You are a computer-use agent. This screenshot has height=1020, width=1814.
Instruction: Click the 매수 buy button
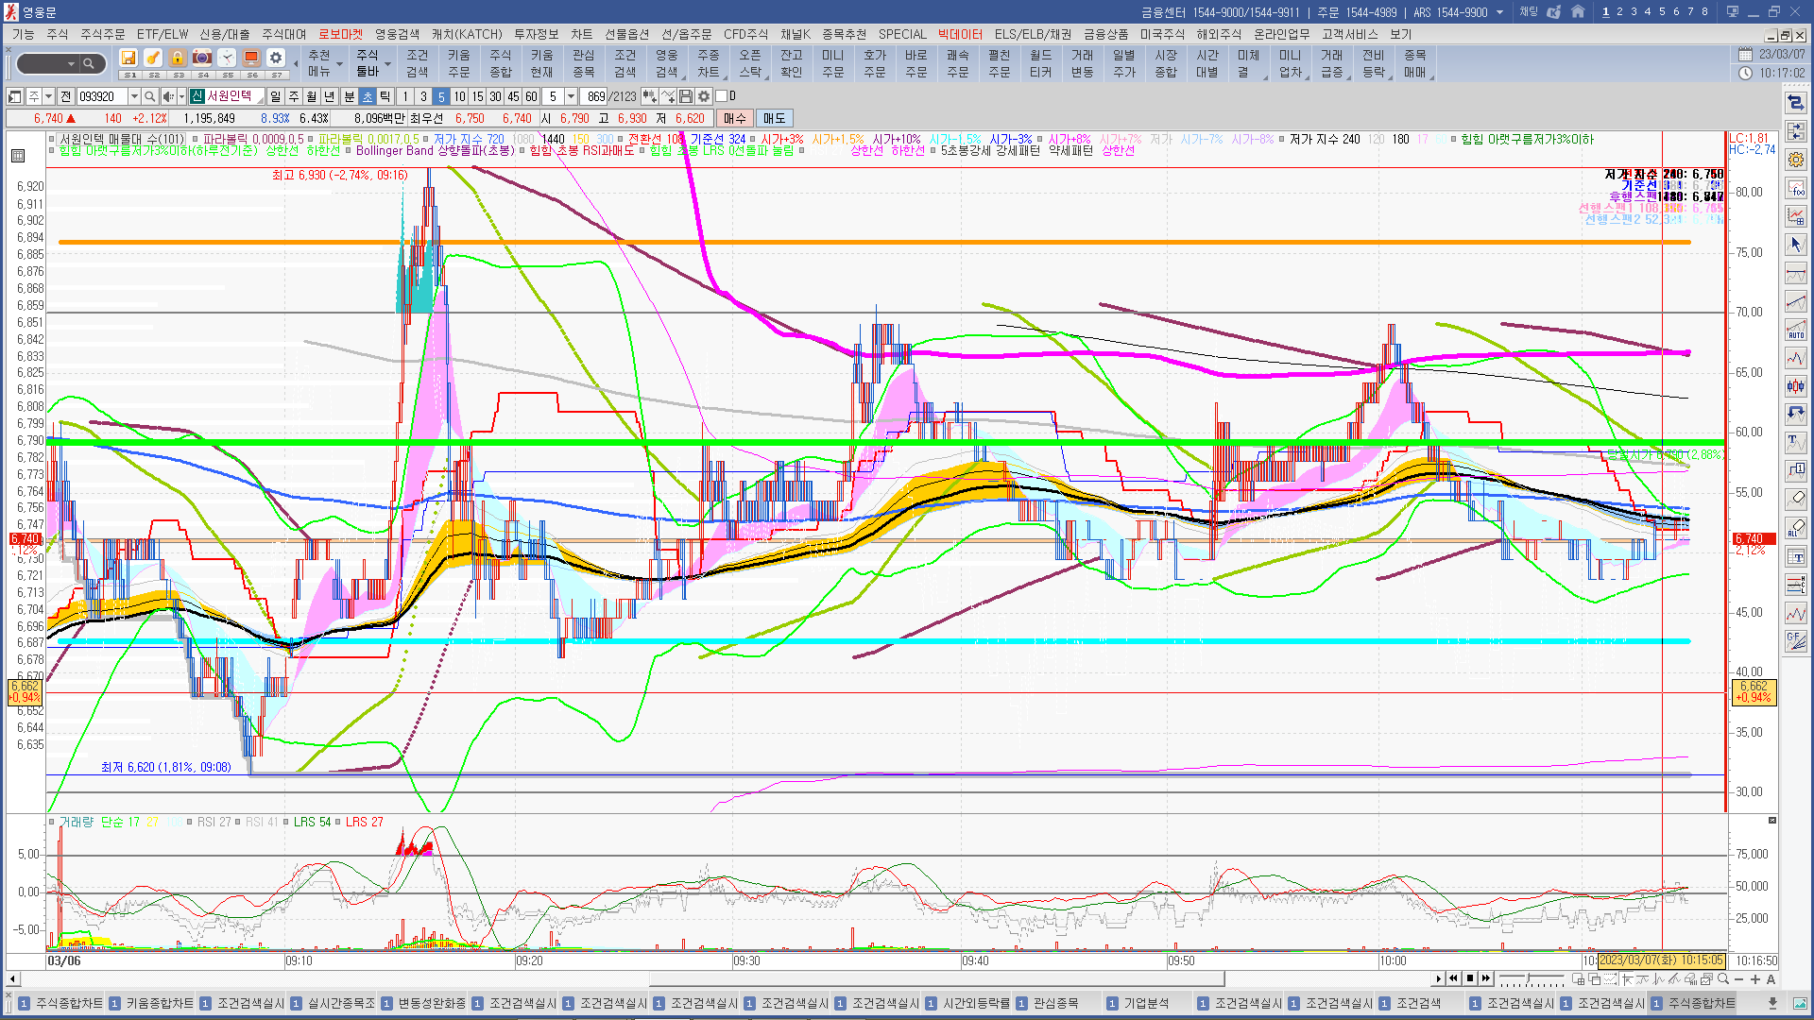[x=735, y=118]
